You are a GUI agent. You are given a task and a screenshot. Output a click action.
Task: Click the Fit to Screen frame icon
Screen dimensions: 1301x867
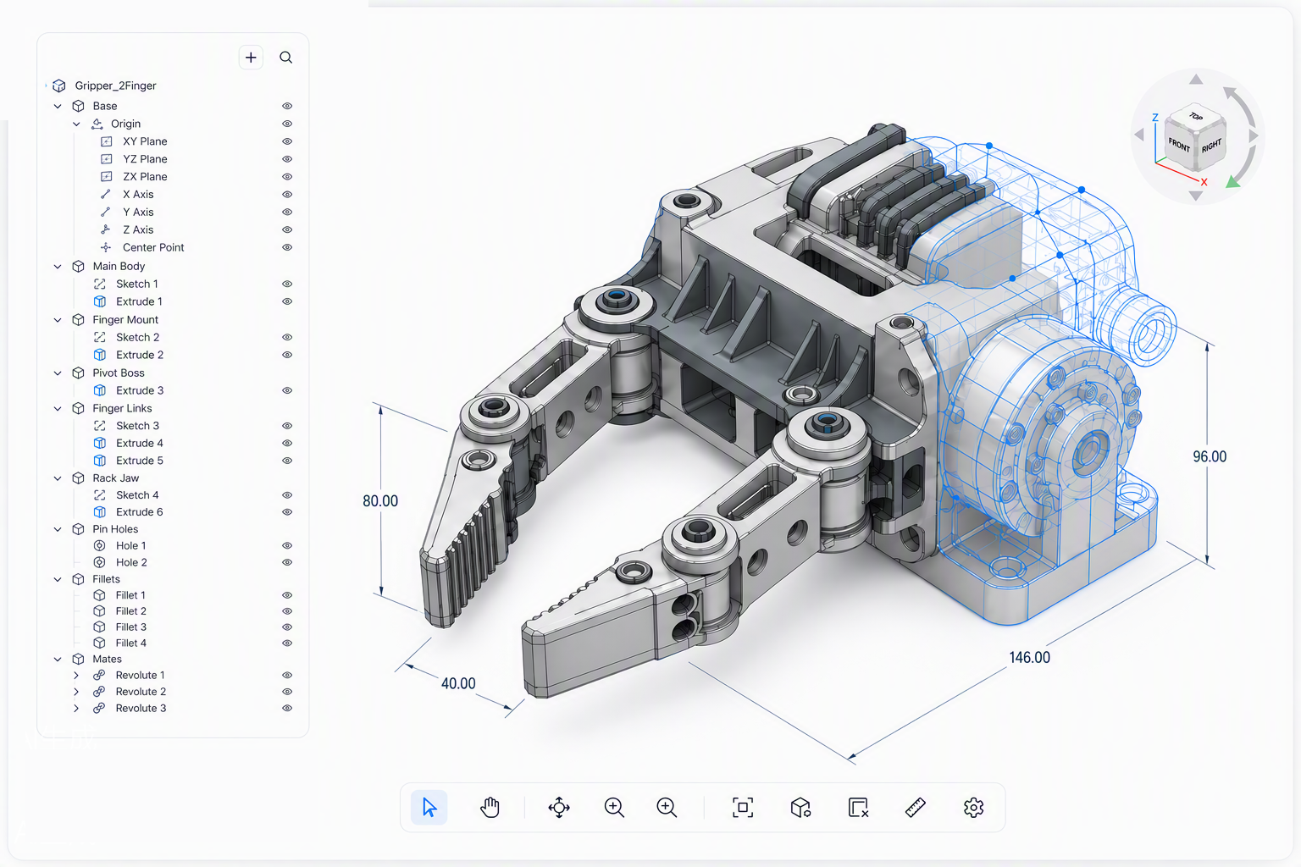[743, 808]
